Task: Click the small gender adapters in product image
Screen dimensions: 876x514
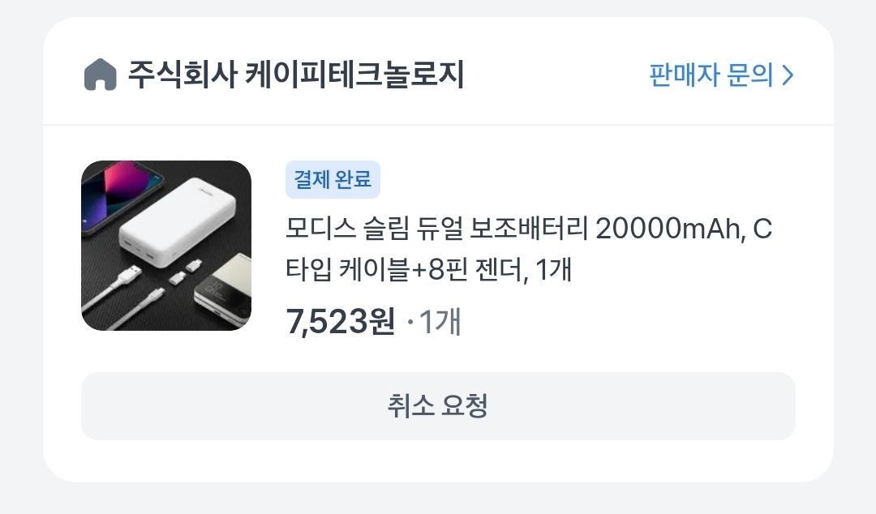Action: pos(185,271)
